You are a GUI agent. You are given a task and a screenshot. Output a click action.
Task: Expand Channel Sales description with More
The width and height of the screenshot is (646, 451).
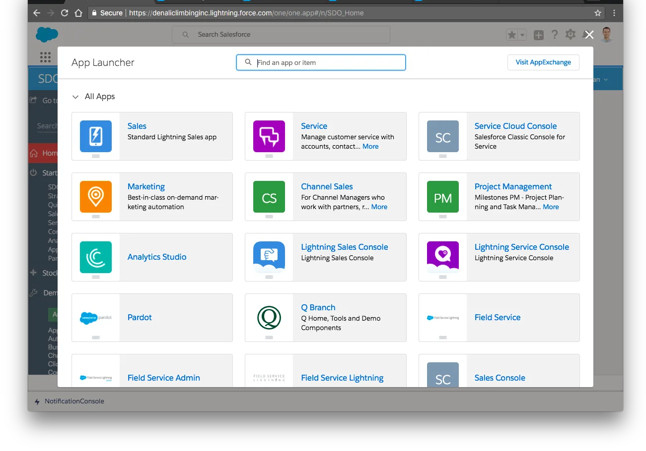(x=379, y=207)
